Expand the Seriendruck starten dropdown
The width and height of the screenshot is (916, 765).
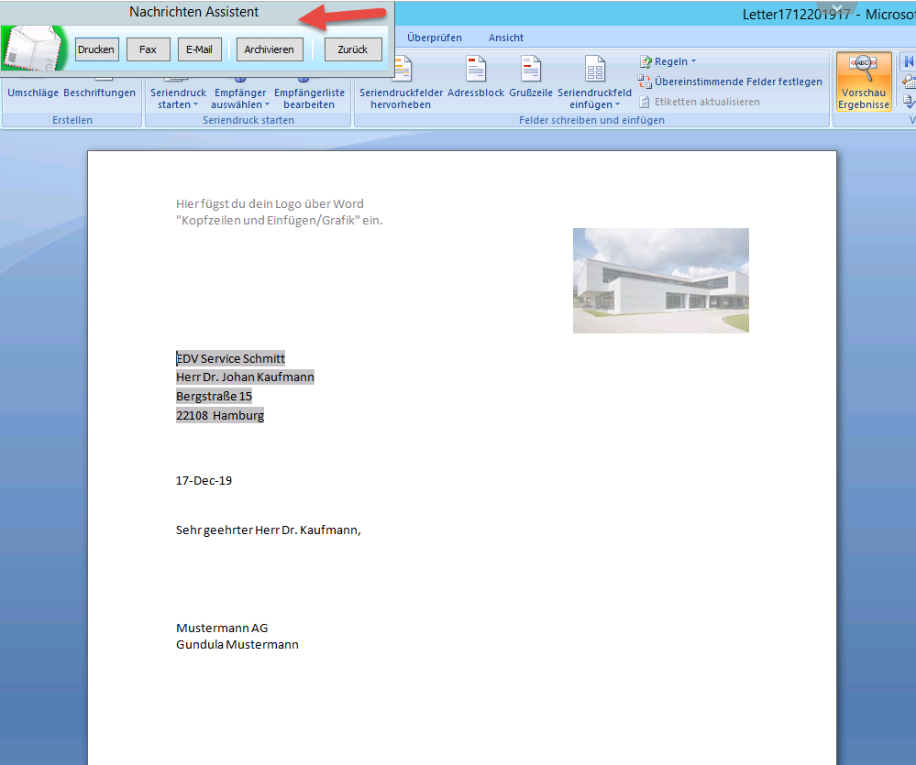click(x=178, y=98)
